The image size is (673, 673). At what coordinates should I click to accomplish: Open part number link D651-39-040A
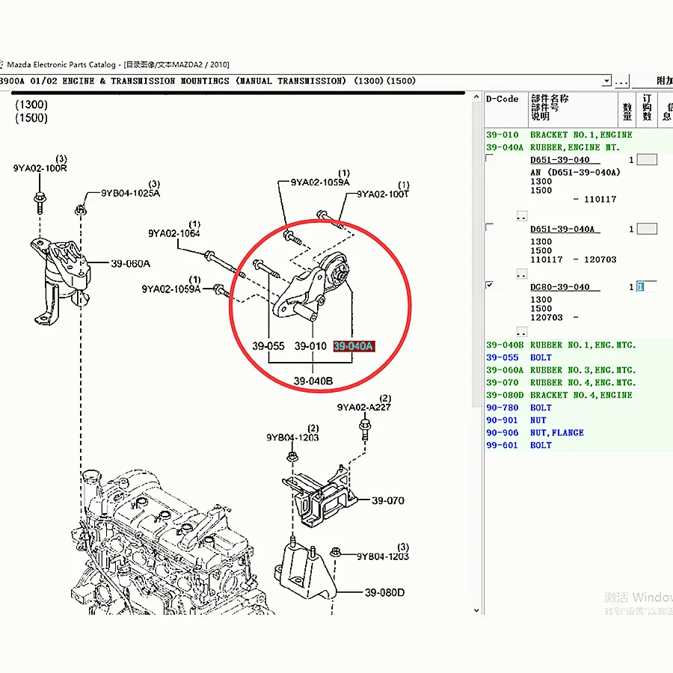[x=562, y=230]
